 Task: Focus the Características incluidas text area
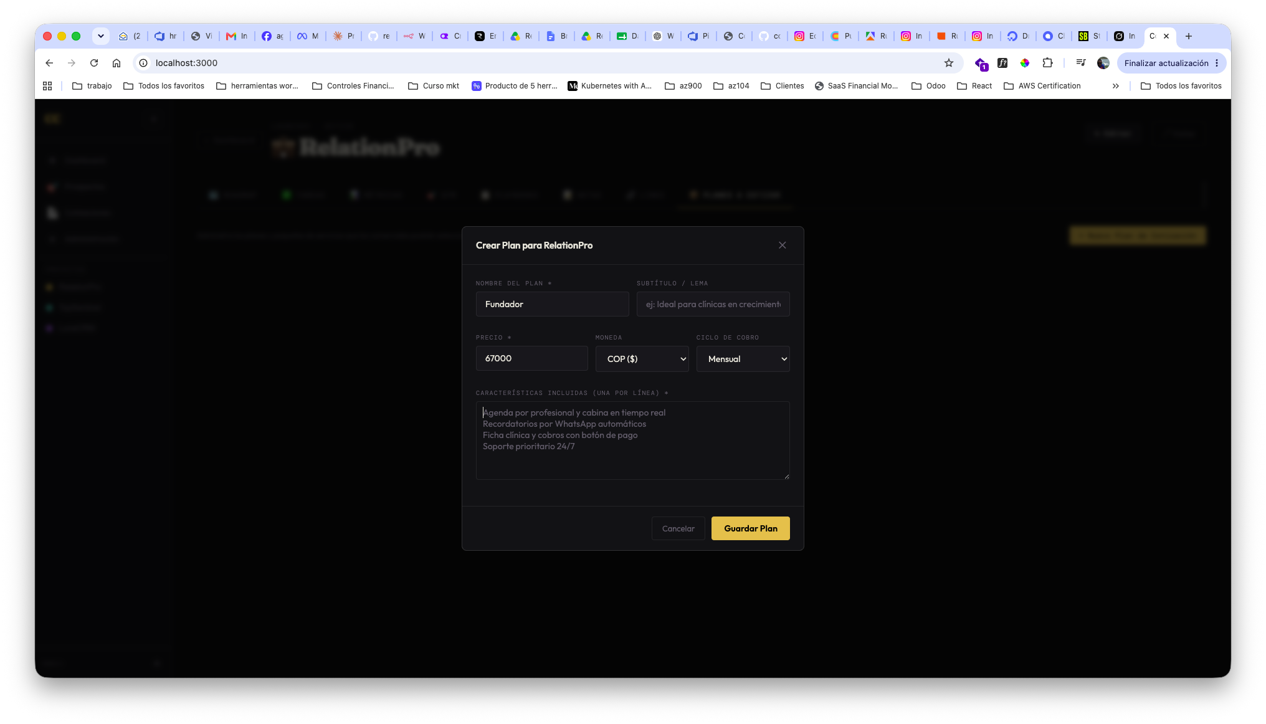[632, 441]
